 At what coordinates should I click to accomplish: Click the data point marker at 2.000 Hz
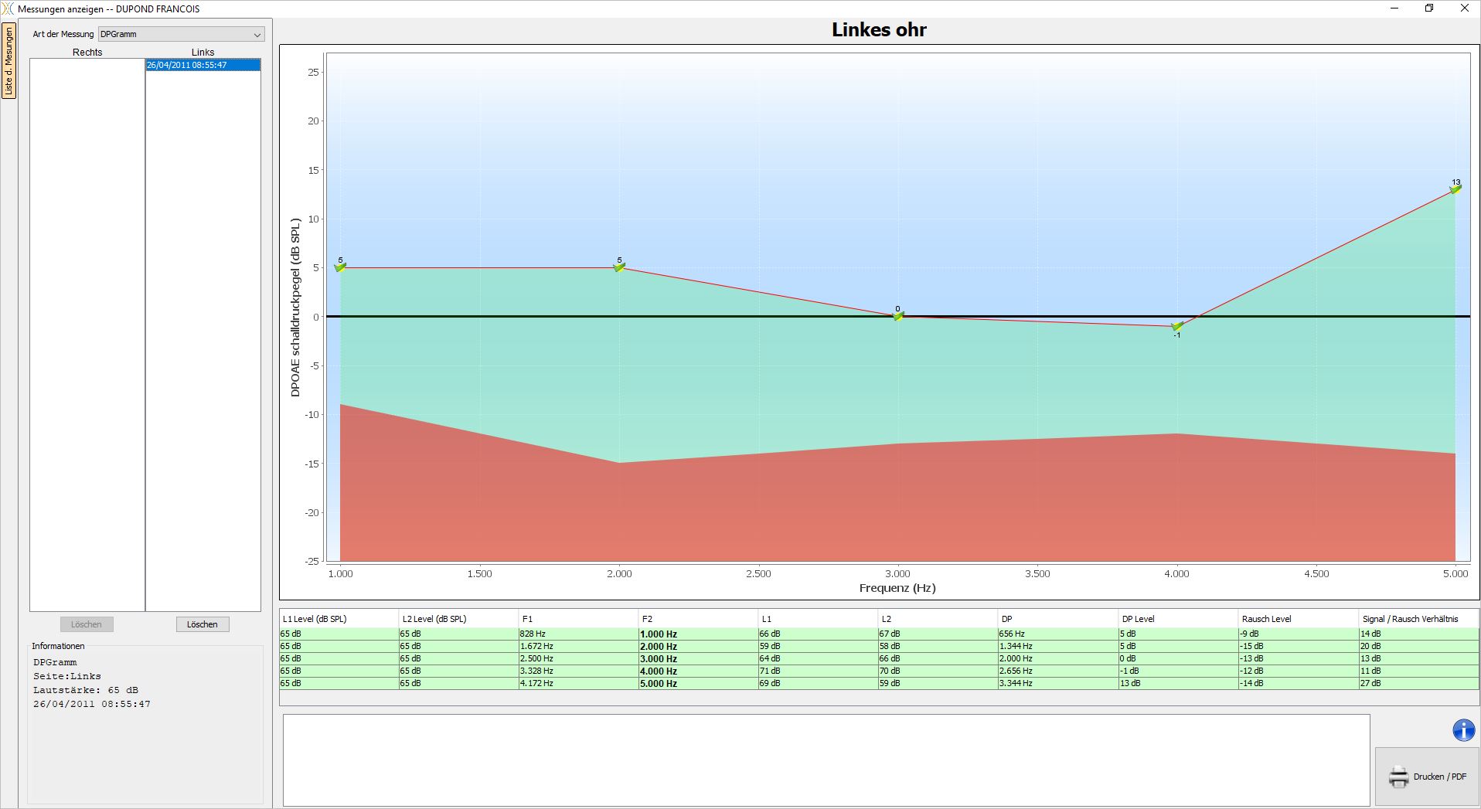coord(619,267)
